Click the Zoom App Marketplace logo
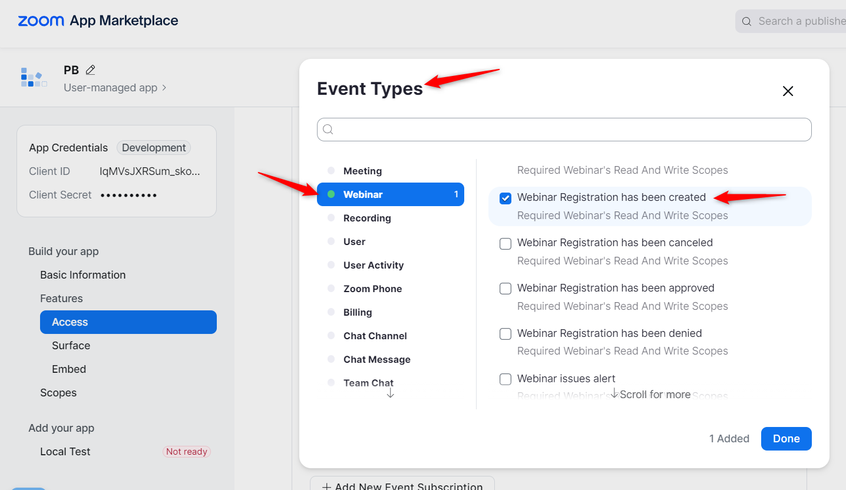Image resolution: width=846 pixels, height=490 pixels. click(98, 21)
